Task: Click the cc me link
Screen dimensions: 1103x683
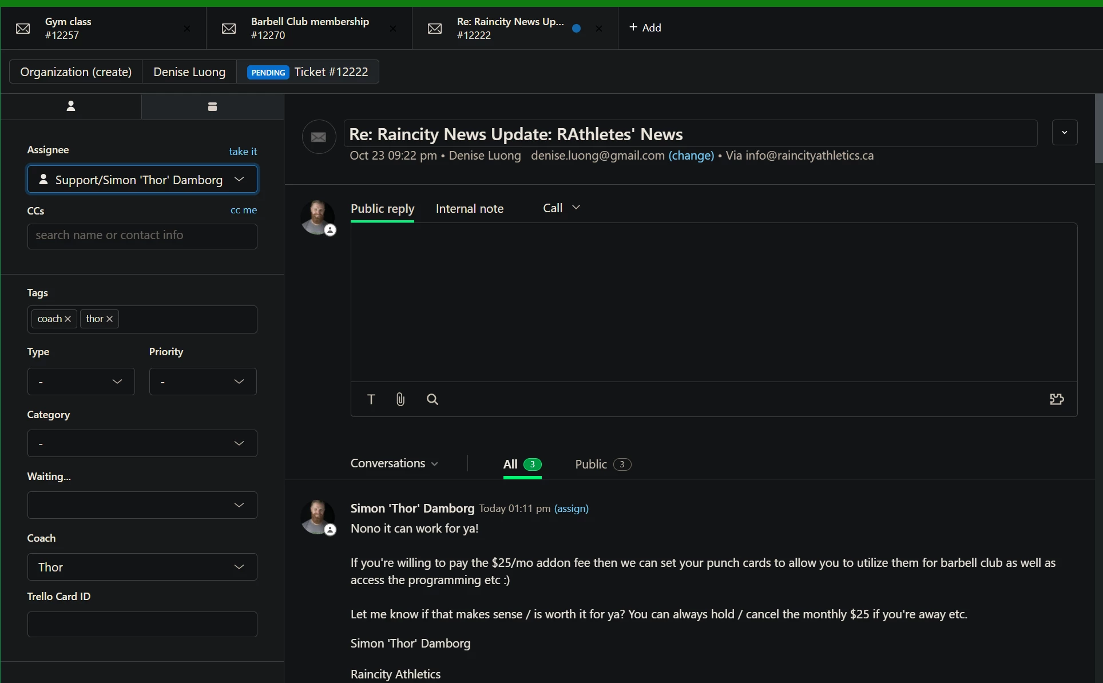Action: [x=243, y=210]
